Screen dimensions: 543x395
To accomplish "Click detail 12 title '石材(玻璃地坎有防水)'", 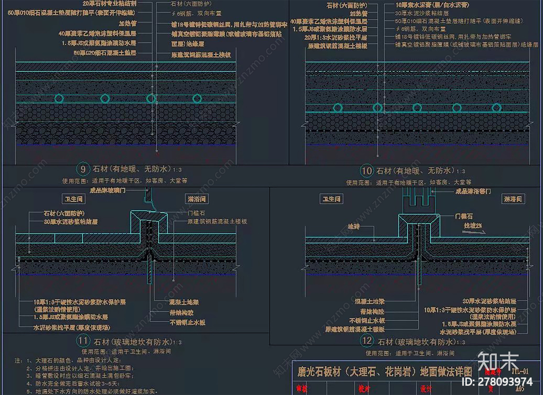I will pos(417,342).
